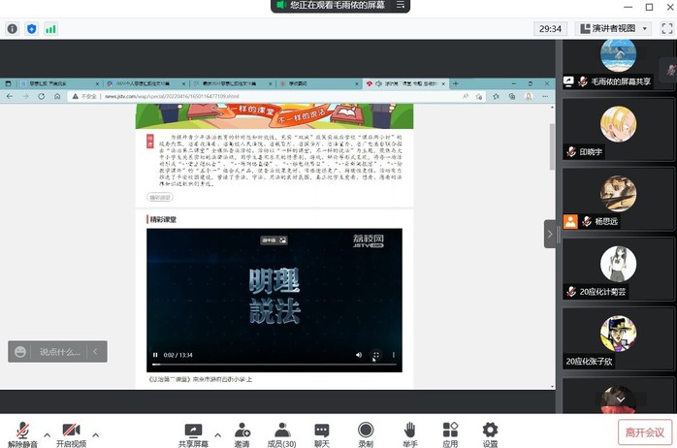
Task: Open the share screen (共享屏幕) option
Action: point(193,432)
